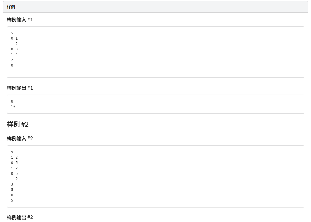Viewport: 311px width, 222px height.
Task: Click the lone "2" line in sample input #1
Action: click(12, 60)
